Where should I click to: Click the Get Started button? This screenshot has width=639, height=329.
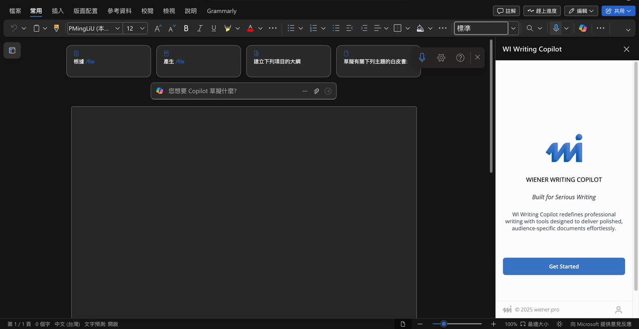click(564, 266)
